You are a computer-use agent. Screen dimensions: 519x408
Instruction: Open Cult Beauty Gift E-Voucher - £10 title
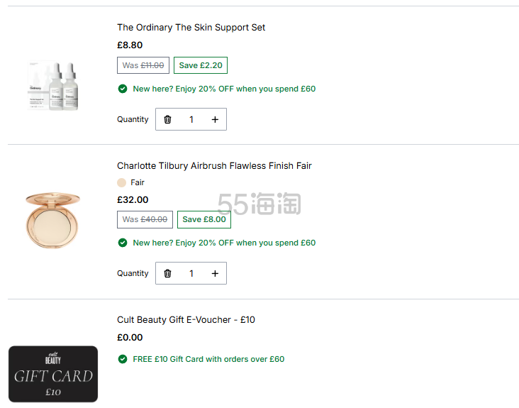(x=186, y=319)
